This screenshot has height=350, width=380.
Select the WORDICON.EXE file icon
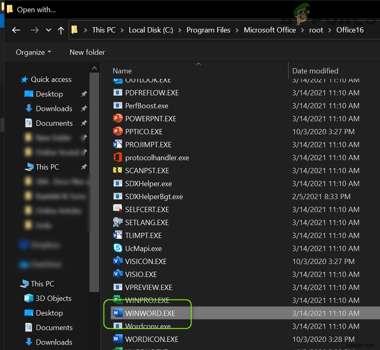[117, 339]
